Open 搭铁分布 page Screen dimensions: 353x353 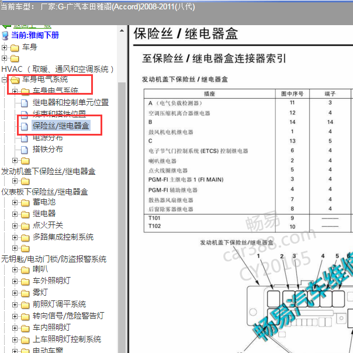48,149
